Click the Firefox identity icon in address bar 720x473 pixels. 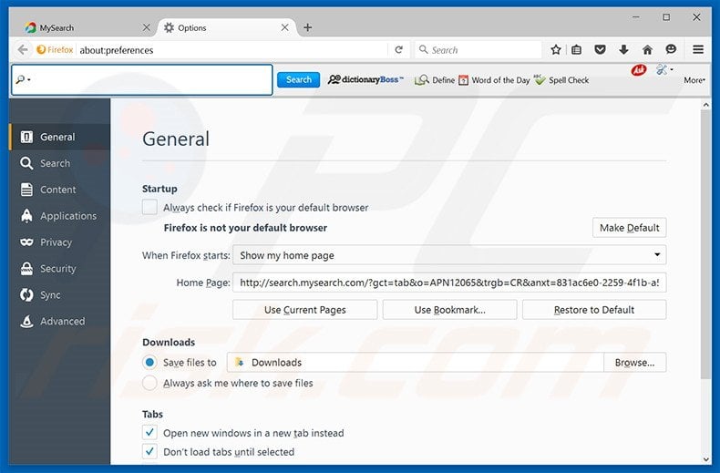55,49
